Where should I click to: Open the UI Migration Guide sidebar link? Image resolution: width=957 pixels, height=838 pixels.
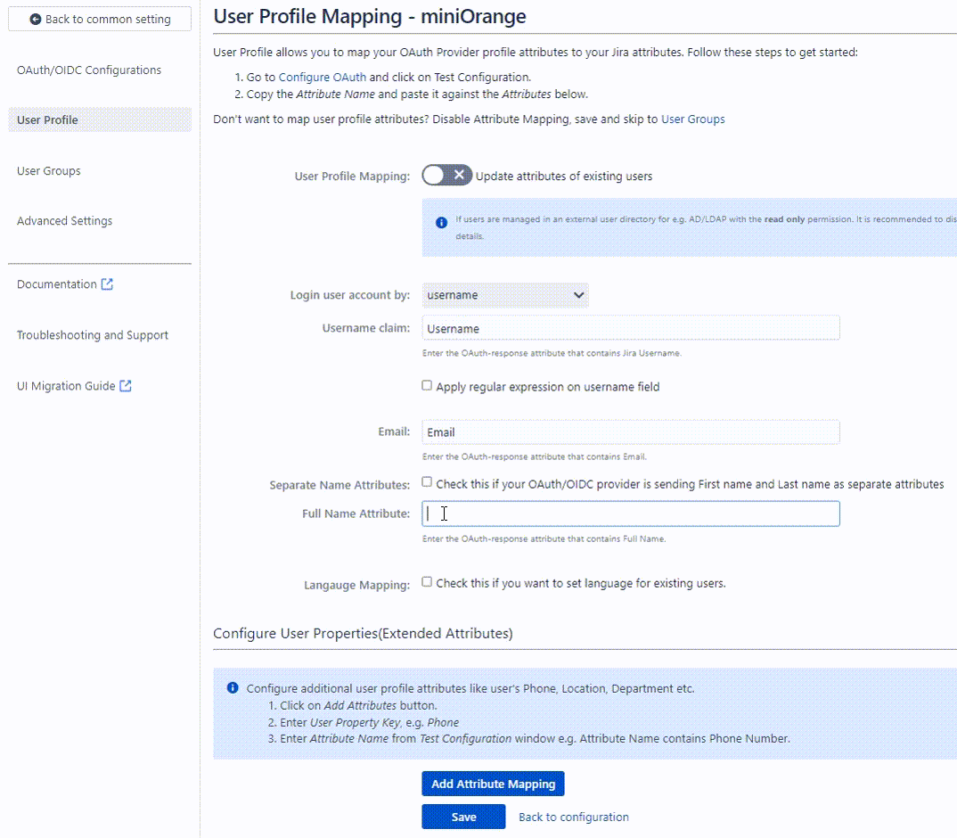(x=66, y=386)
